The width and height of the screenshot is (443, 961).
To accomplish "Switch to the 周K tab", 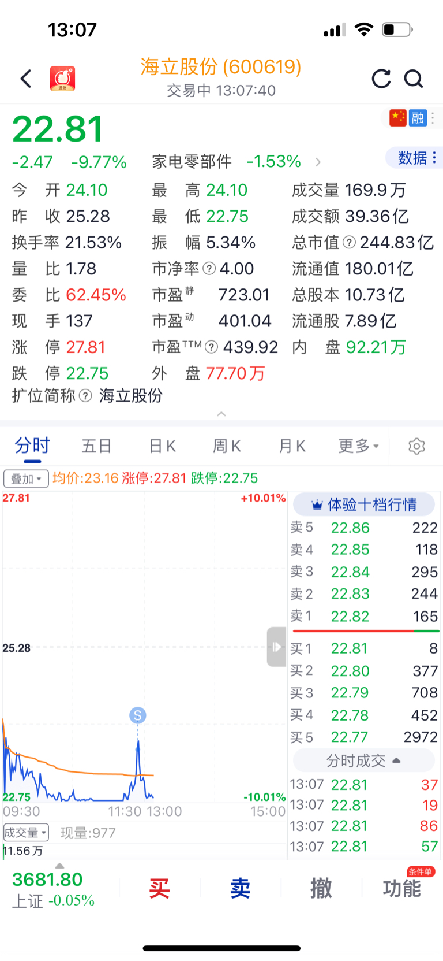I will pyautogui.click(x=227, y=446).
